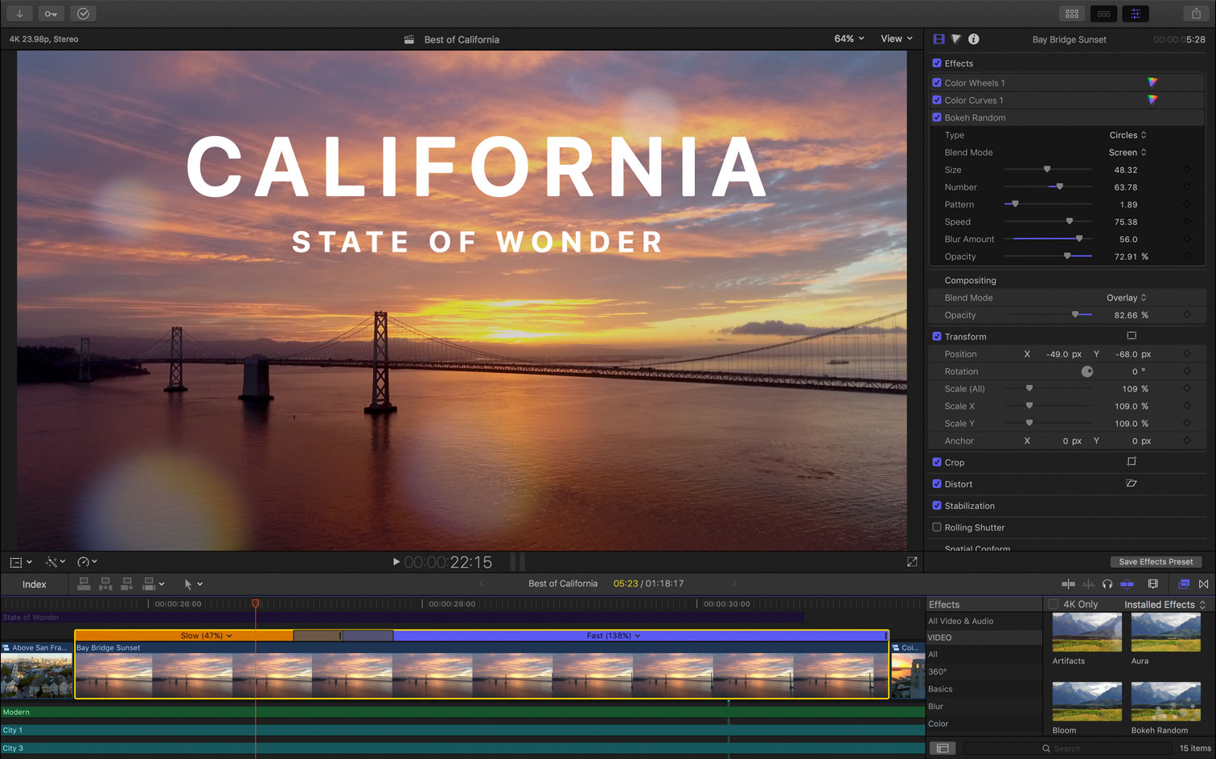Select the Bloom effect thumbnail
Screen dimensions: 1216x759
[x=1087, y=701]
